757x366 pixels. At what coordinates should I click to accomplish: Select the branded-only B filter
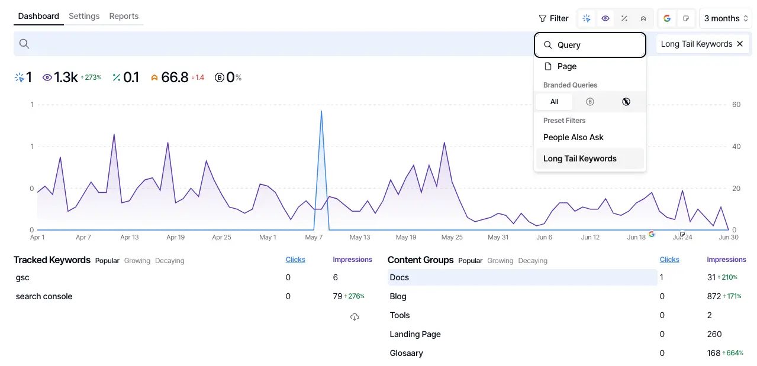590,101
